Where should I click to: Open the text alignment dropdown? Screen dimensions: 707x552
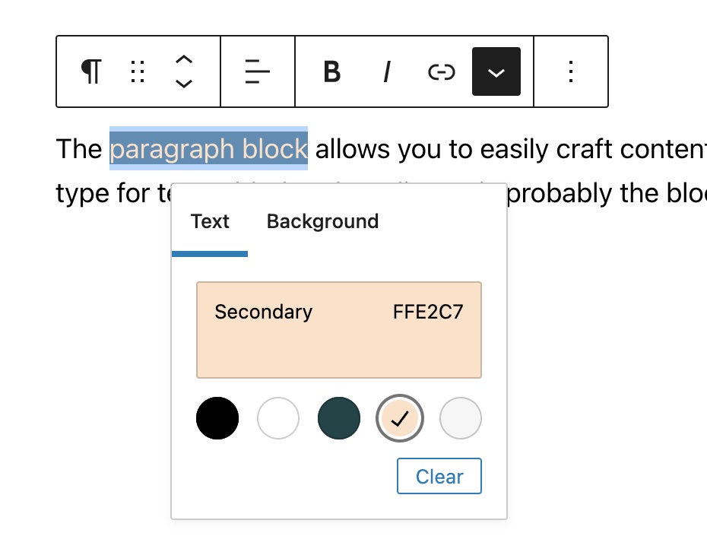pos(258,71)
